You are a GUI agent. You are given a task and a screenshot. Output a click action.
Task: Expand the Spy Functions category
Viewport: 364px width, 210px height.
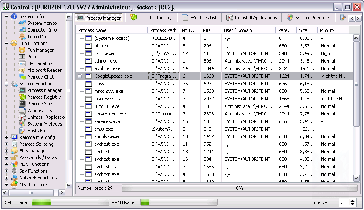(x=6, y=171)
